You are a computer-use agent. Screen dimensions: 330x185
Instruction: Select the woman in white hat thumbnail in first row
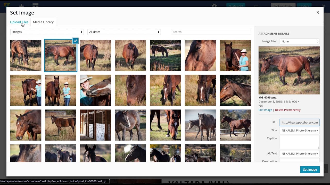pyautogui.click(x=235, y=55)
